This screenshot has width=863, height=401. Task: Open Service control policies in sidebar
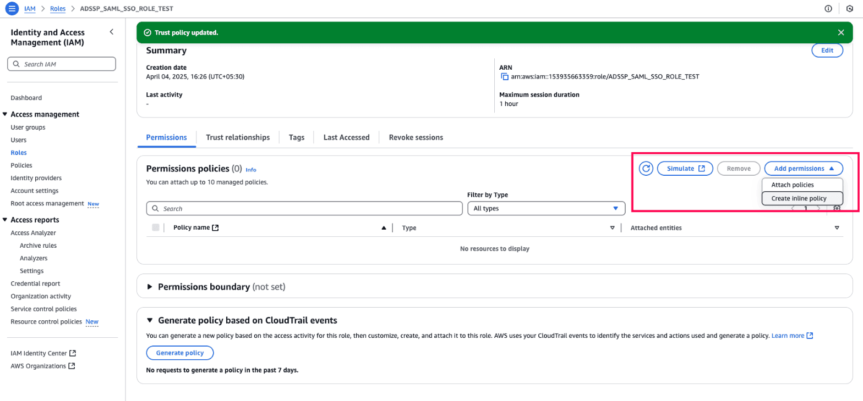(x=43, y=309)
